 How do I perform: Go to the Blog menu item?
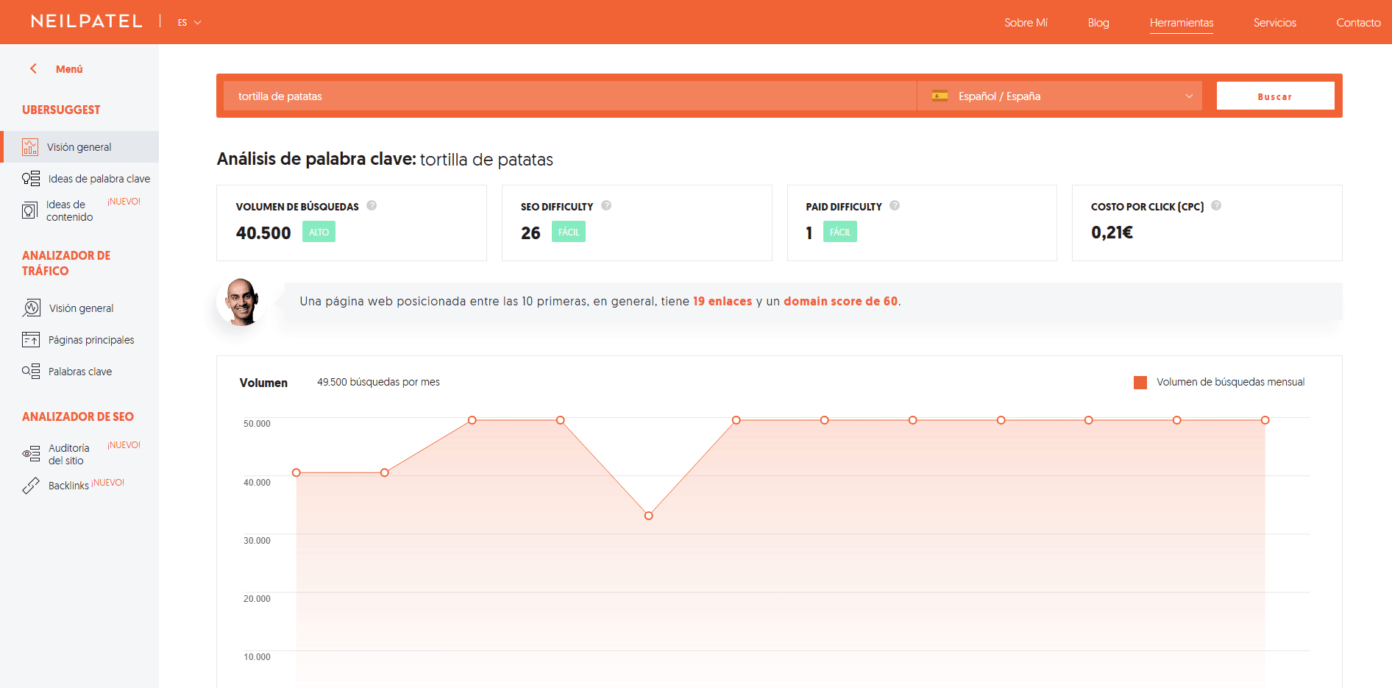pos(1098,23)
